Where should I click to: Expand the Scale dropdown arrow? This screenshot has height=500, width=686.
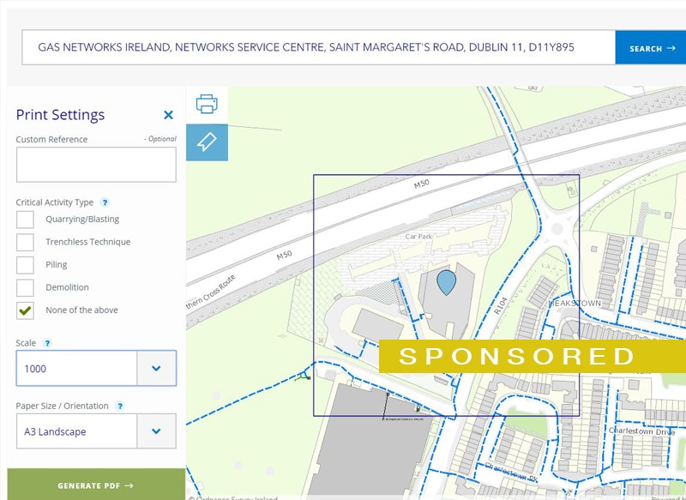coord(157,368)
